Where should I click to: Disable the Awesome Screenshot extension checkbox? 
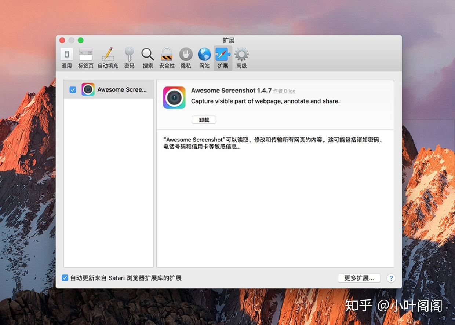point(73,89)
